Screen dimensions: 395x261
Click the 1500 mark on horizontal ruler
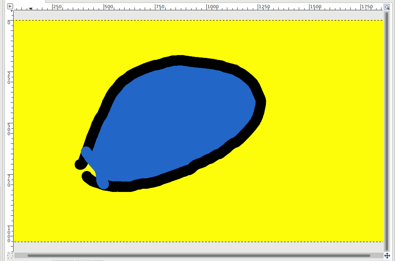(315, 7)
